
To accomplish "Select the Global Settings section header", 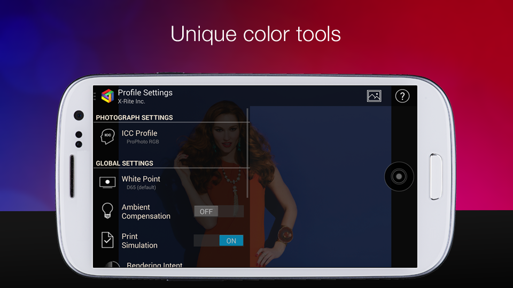I will [x=125, y=163].
